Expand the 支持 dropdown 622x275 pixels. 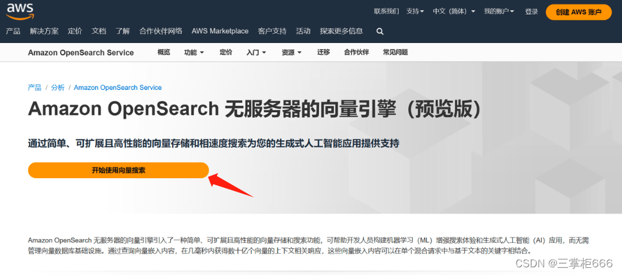pos(415,12)
